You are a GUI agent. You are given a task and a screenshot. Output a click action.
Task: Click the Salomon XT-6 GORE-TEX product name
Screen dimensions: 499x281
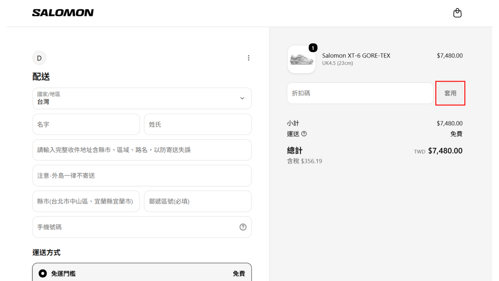356,55
